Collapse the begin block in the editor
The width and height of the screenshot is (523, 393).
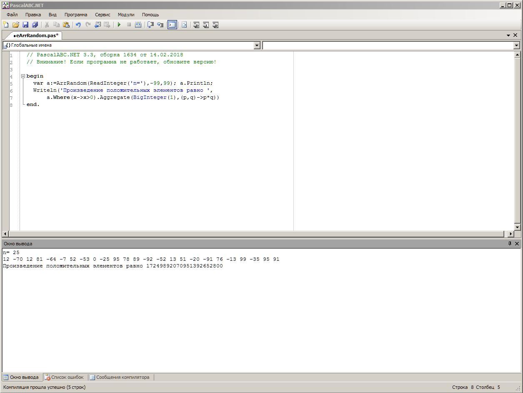[x=23, y=76]
